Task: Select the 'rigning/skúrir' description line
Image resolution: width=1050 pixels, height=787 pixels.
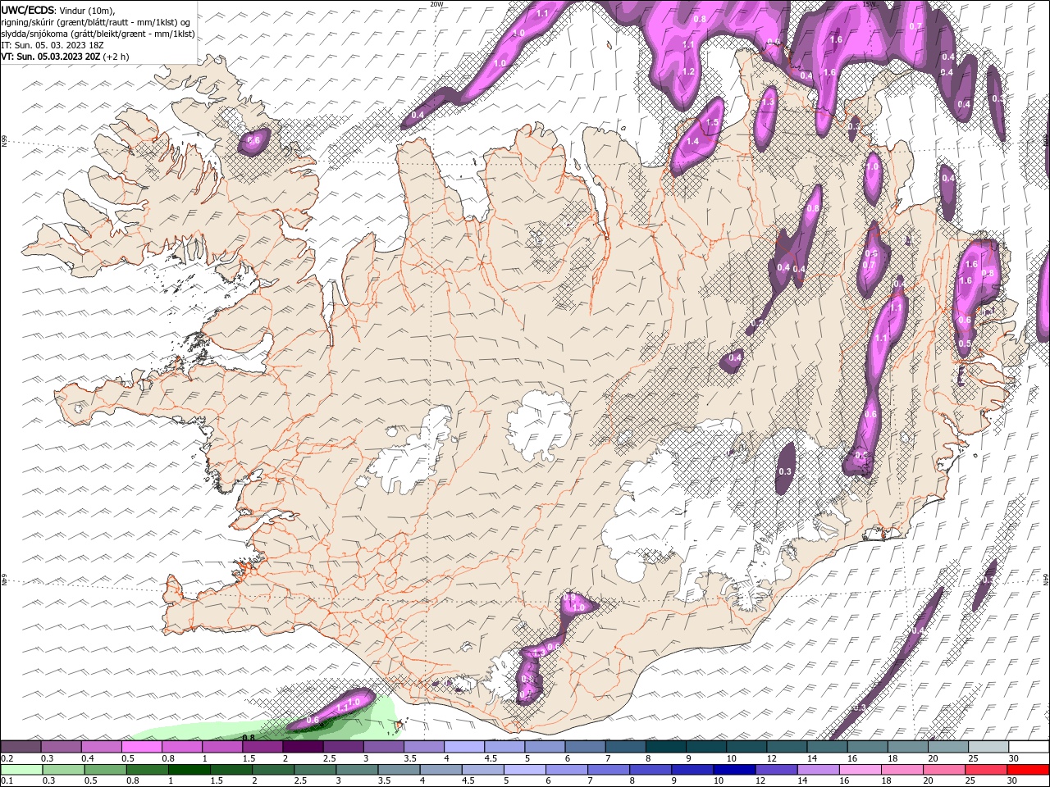Action: (96, 22)
